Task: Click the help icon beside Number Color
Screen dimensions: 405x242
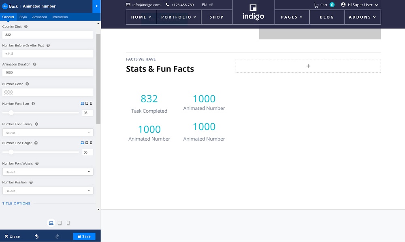Action: [x=27, y=84]
